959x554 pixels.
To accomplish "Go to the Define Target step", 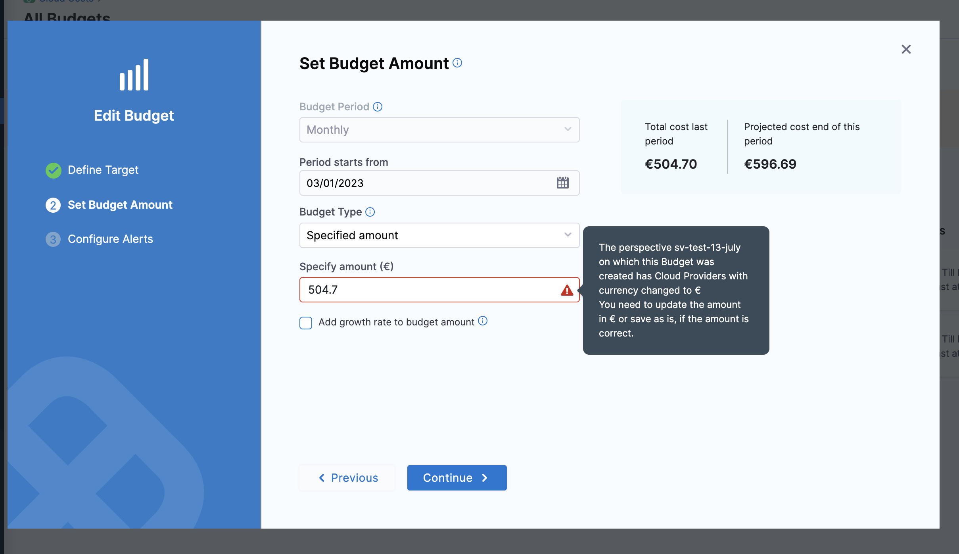I will click(103, 170).
